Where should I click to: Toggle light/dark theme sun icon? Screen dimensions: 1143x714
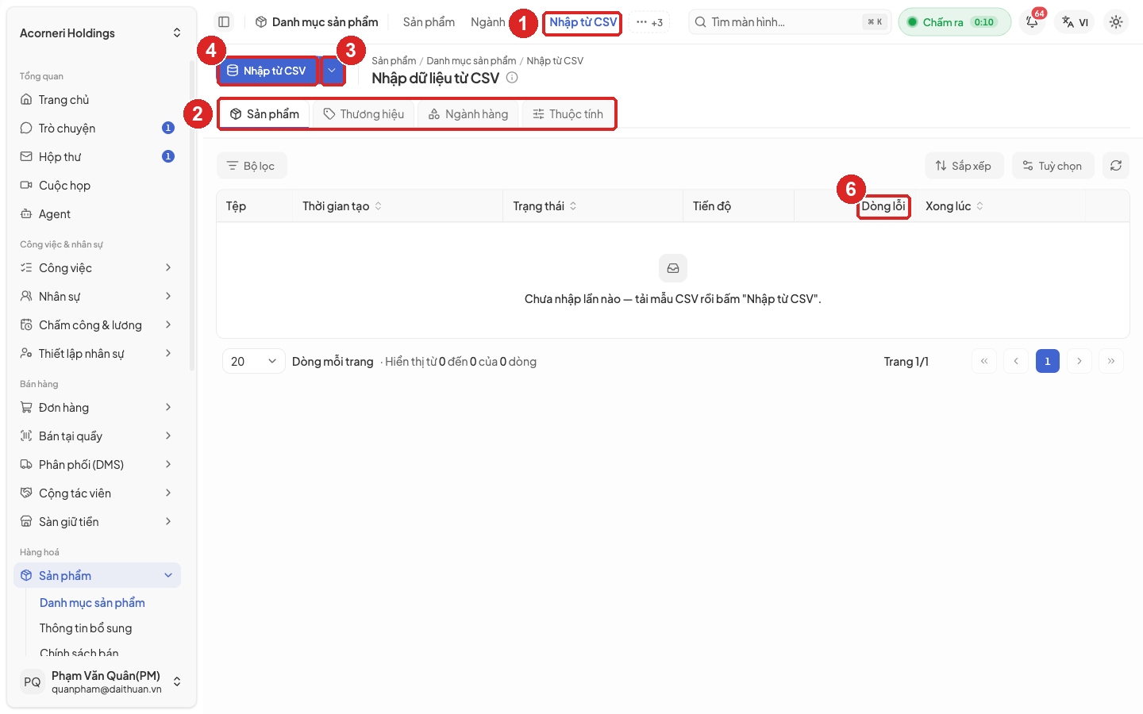click(x=1116, y=22)
